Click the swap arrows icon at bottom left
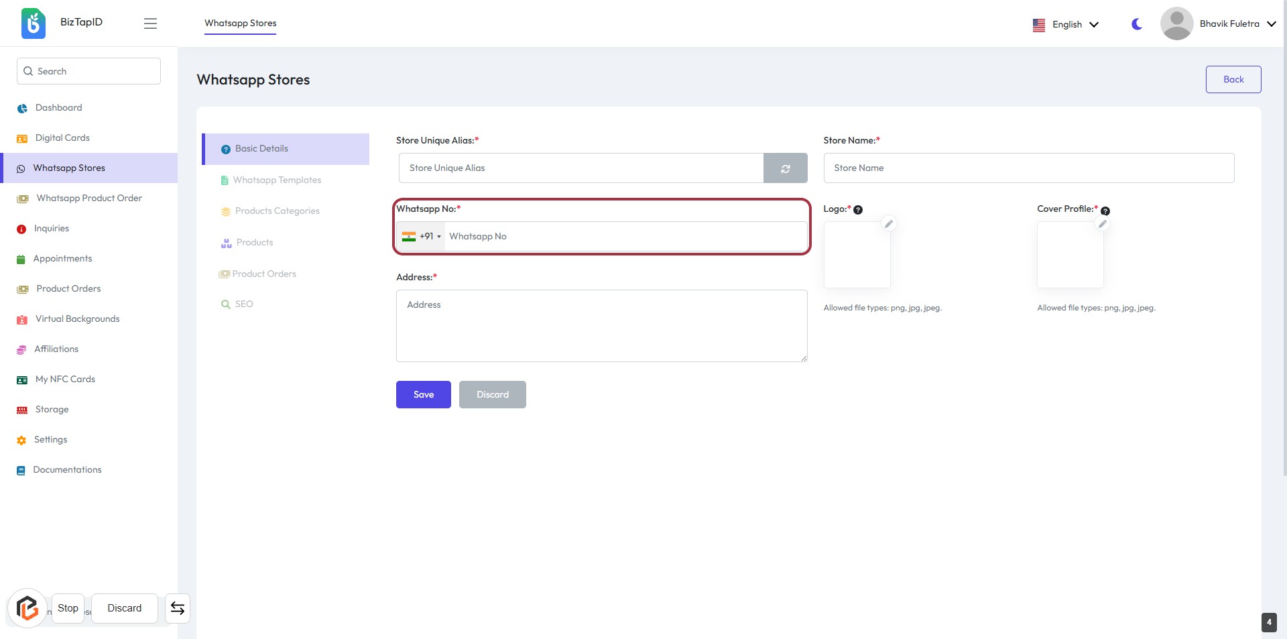The width and height of the screenshot is (1287, 639). (178, 608)
